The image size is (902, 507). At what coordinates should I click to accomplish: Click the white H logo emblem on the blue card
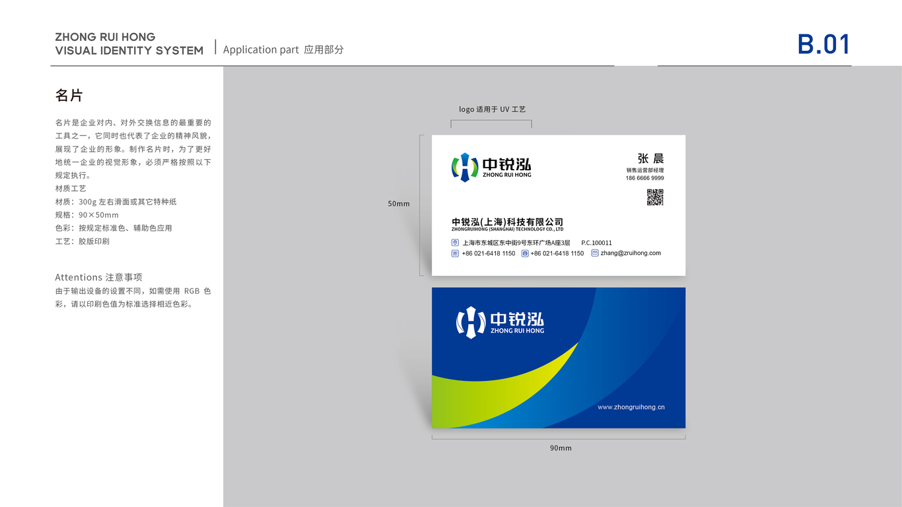(471, 322)
